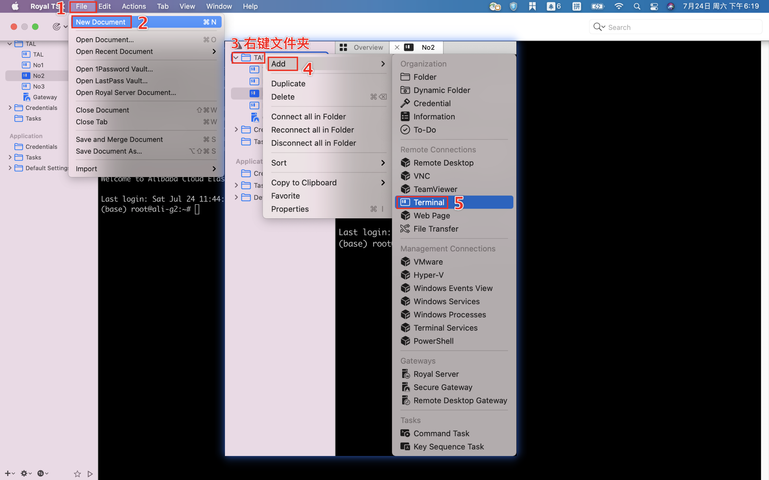Open Control Center in menu bar
Viewport: 769px width, 480px height.
click(x=654, y=6)
